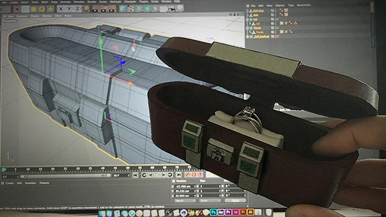Disable the Lid generator green checkmark
This screenshot has width=386, height=217.
point(277,19)
